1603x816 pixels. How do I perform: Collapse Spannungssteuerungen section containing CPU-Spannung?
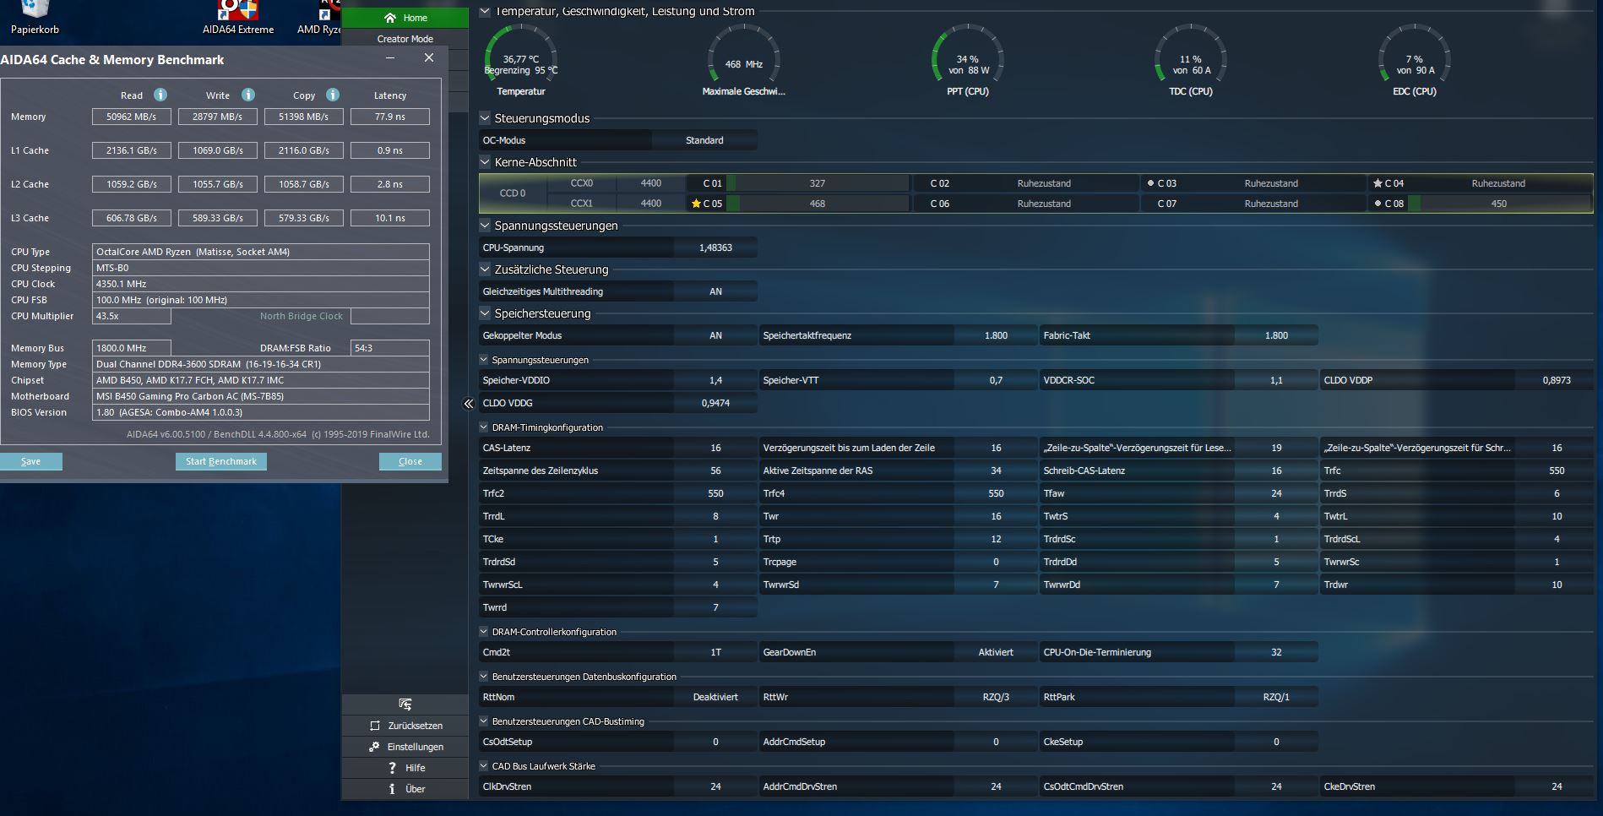pyautogui.click(x=485, y=226)
